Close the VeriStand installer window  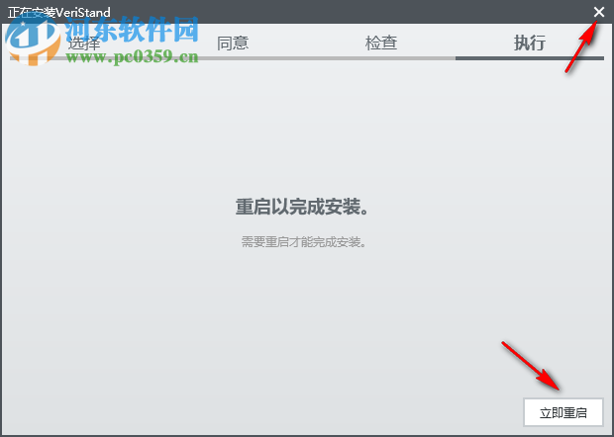(x=599, y=12)
